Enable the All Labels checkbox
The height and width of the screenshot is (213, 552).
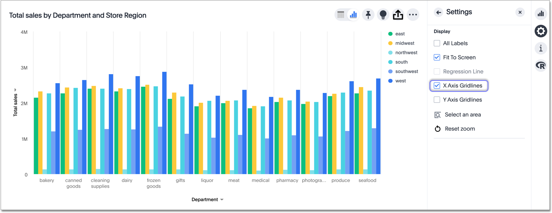click(x=437, y=43)
